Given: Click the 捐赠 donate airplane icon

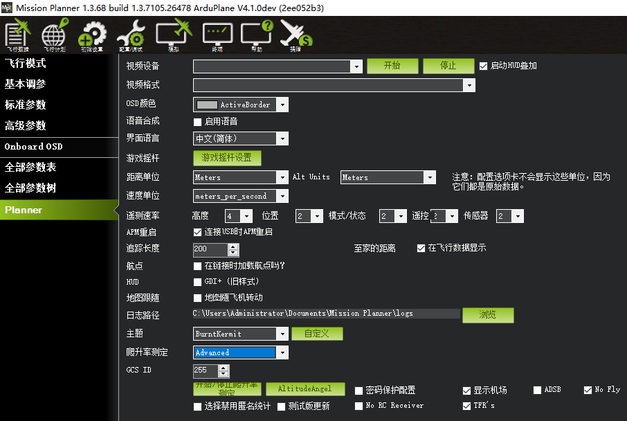Looking at the screenshot, I should 296,35.
